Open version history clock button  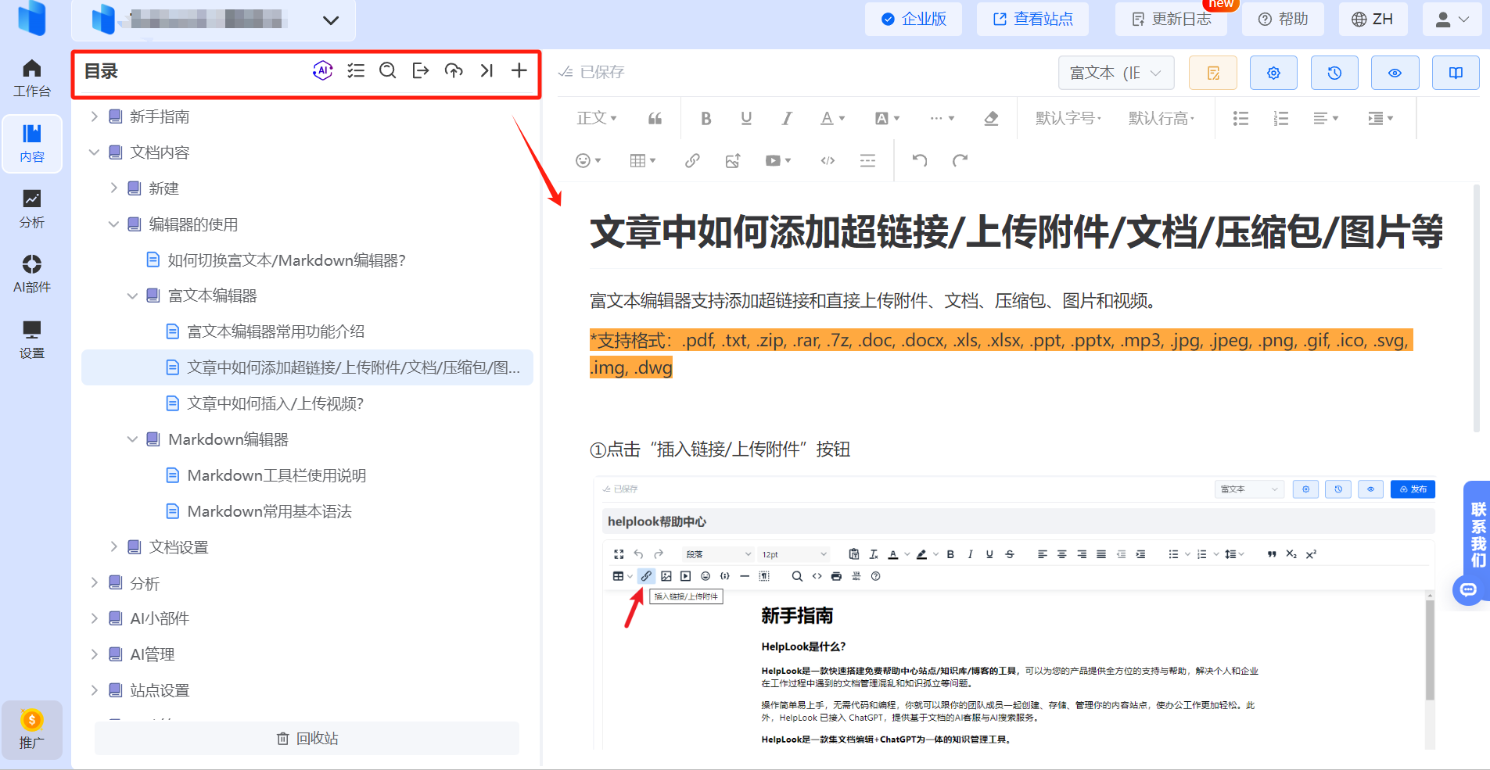point(1334,73)
